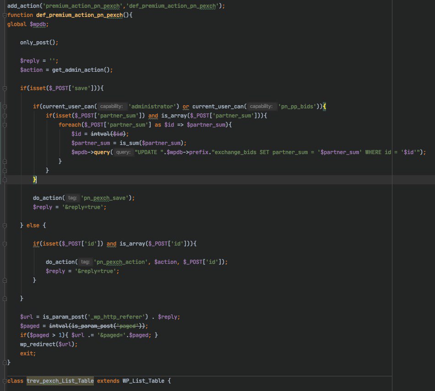The height and width of the screenshot is (391, 435).
Task: Collapse the if(isset($_POST['save'])) block fold marker
Action: [5, 88]
